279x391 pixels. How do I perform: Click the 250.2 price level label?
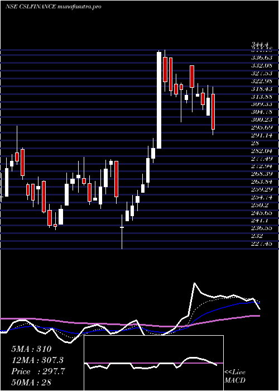(x=260, y=205)
